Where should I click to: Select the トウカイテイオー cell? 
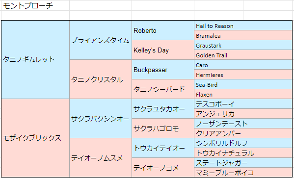pyautogui.click(x=163, y=148)
